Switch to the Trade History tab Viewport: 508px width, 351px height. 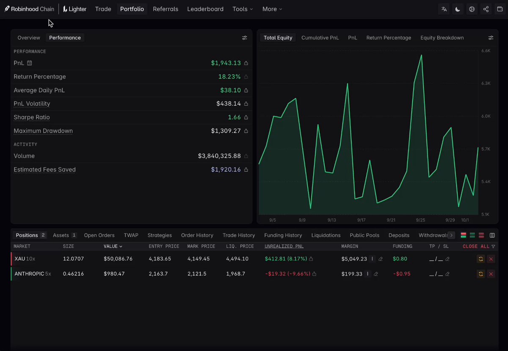coord(239,235)
